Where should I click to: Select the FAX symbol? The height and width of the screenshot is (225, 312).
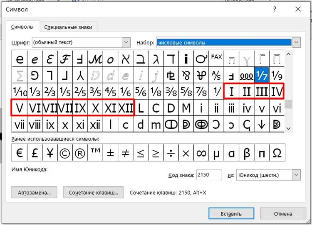216,59
